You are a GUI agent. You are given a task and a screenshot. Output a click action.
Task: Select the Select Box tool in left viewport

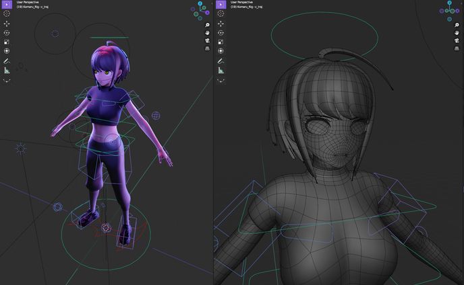coord(7,5)
